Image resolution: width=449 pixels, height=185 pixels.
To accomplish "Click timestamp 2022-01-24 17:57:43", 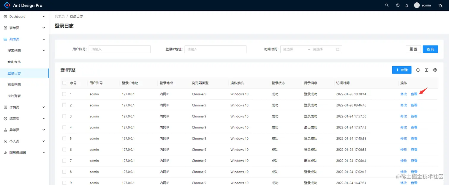I will click(351, 127).
